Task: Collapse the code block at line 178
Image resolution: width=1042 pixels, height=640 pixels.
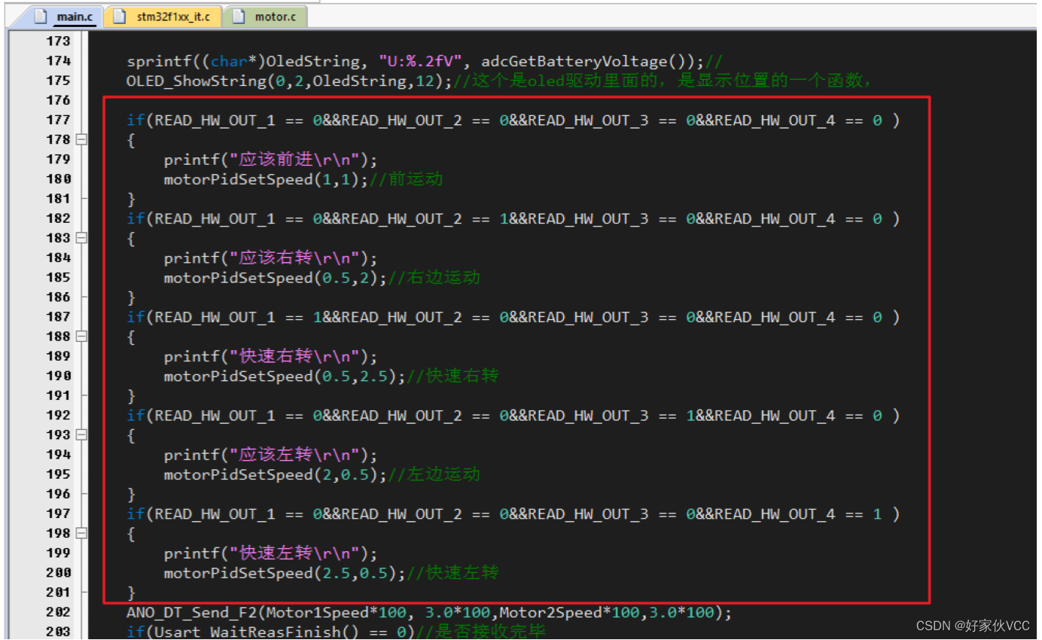Action: (x=81, y=139)
